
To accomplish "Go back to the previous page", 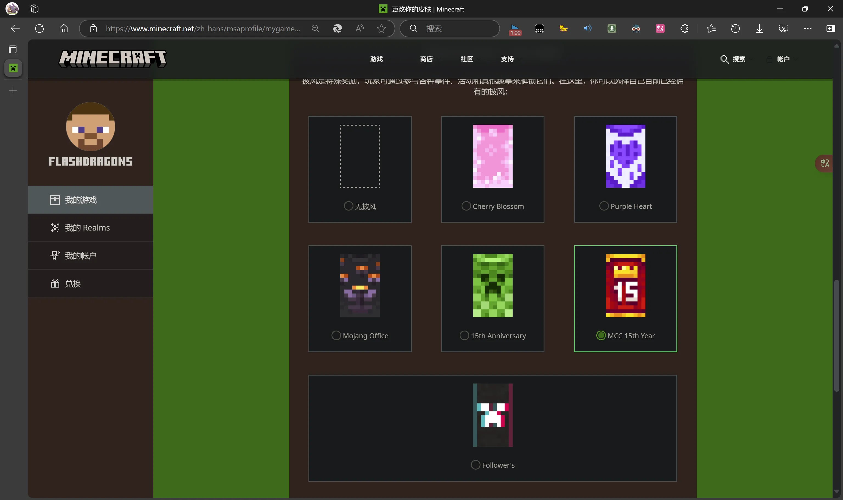I will pyautogui.click(x=15, y=29).
